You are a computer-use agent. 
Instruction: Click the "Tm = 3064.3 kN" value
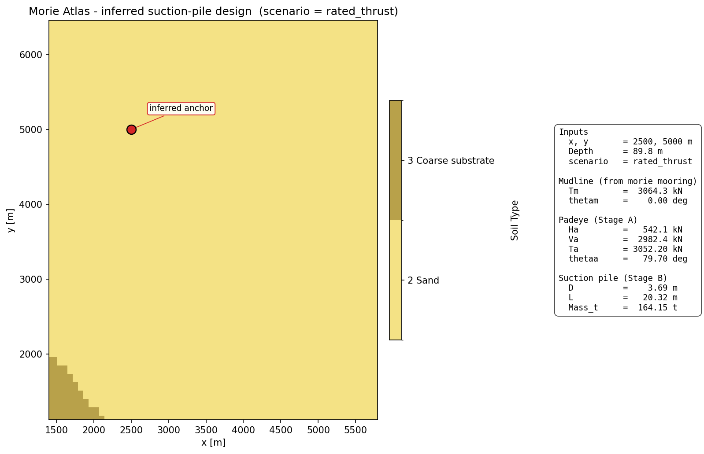tap(625, 191)
